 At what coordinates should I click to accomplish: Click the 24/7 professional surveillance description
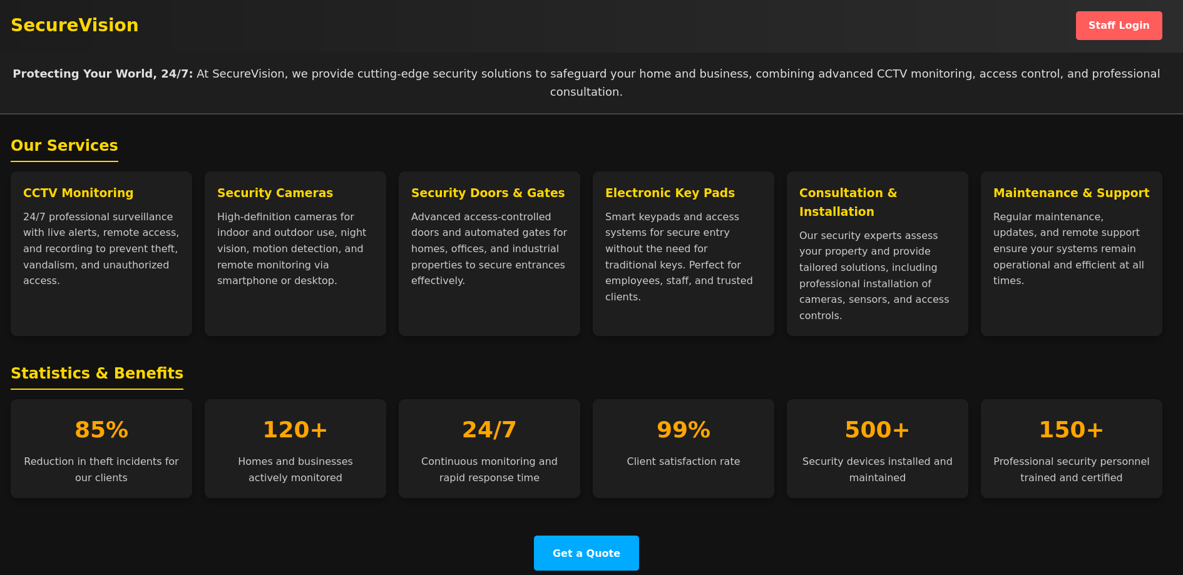101,248
